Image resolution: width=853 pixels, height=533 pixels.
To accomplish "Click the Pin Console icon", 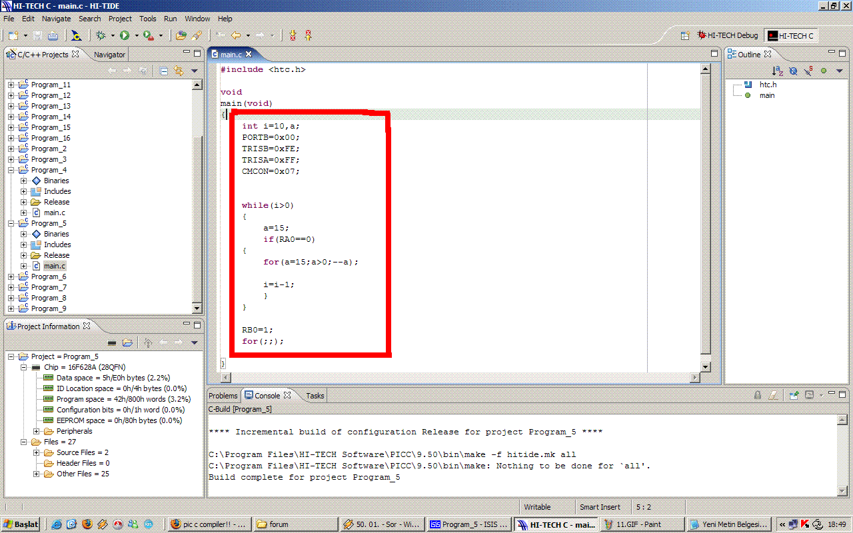I will (x=794, y=395).
